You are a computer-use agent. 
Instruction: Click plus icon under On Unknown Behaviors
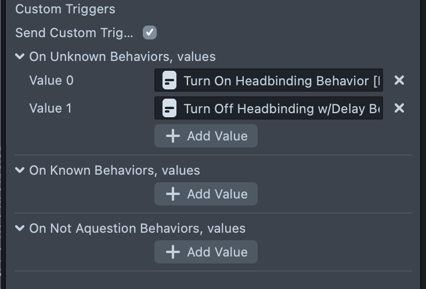[x=173, y=136]
